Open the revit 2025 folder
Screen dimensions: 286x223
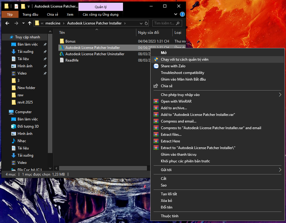pyautogui.click(x=25, y=102)
